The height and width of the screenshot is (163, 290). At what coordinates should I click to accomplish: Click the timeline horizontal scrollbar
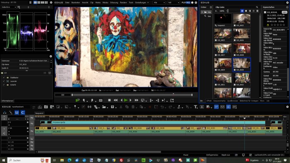tap(99, 152)
